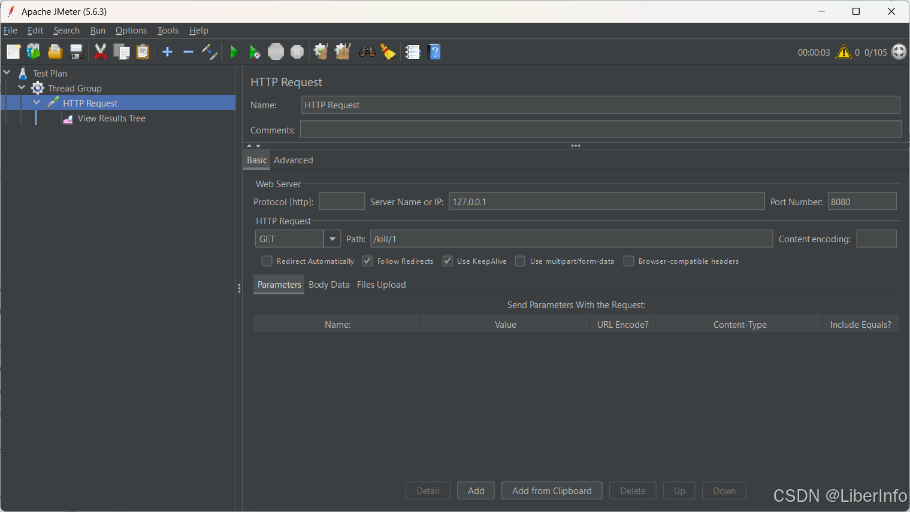The height and width of the screenshot is (512, 910).
Task: Click the Save test plan disk icon
Action: [x=76, y=53]
